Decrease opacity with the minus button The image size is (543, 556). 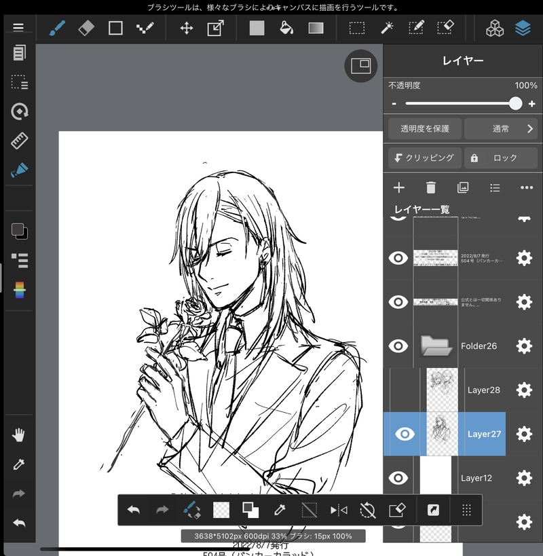(x=394, y=104)
